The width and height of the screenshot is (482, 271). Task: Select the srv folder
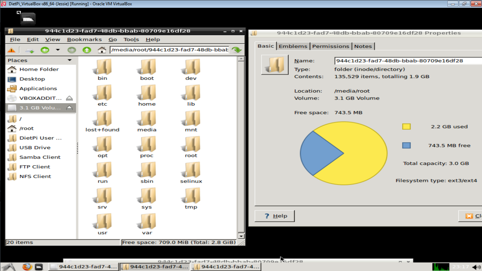click(102, 199)
